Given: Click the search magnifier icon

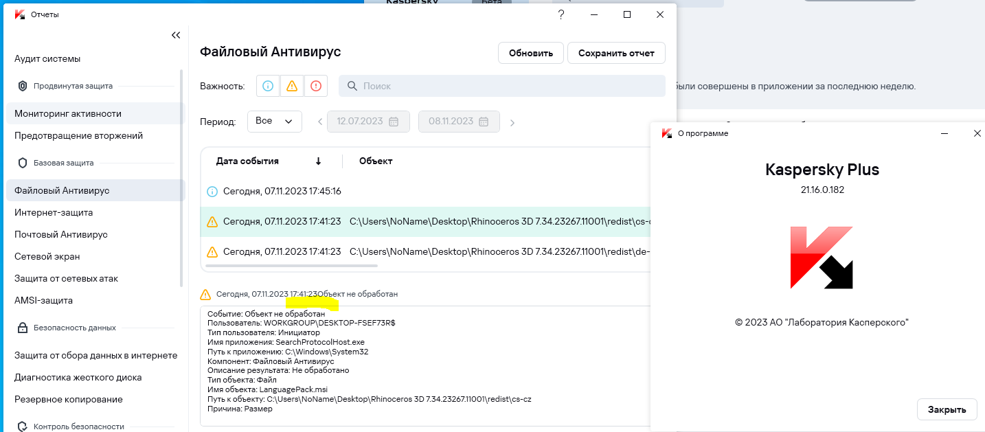Looking at the screenshot, I should (352, 86).
